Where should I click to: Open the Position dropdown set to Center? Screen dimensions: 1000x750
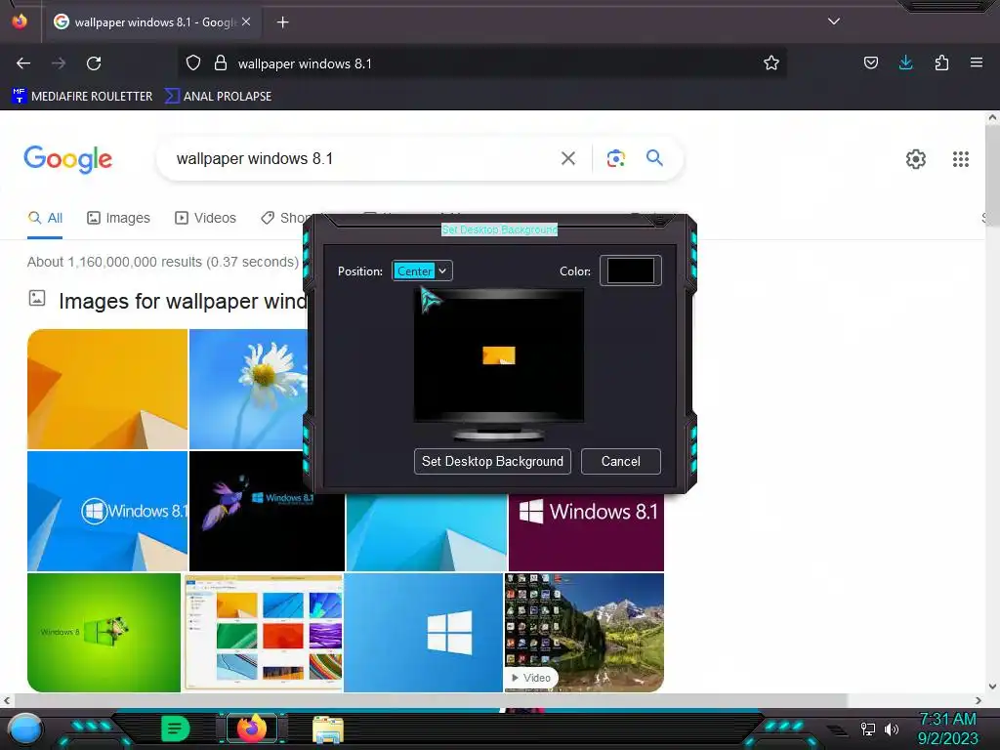coord(422,271)
